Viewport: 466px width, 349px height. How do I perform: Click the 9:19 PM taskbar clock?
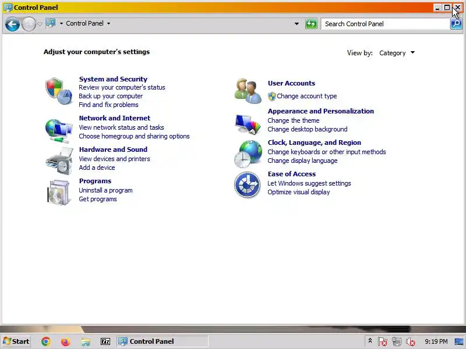pyautogui.click(x=436, y=341)
